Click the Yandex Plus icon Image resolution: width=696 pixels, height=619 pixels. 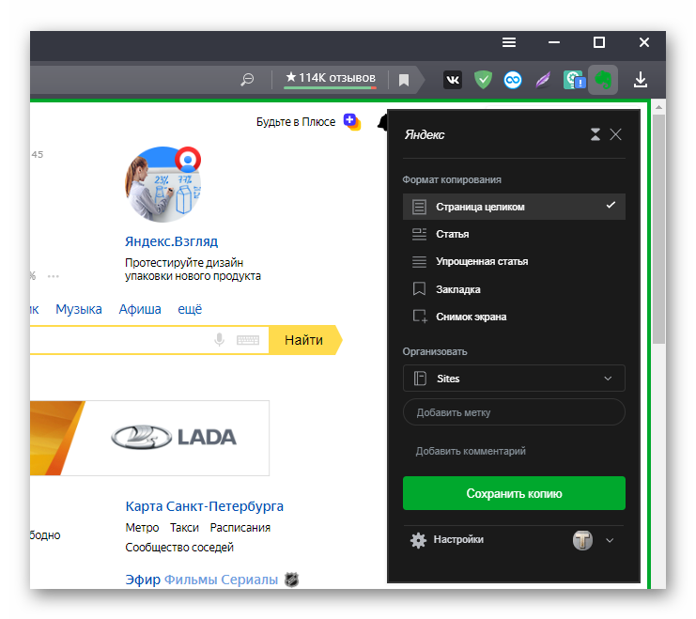coord(352,122)
